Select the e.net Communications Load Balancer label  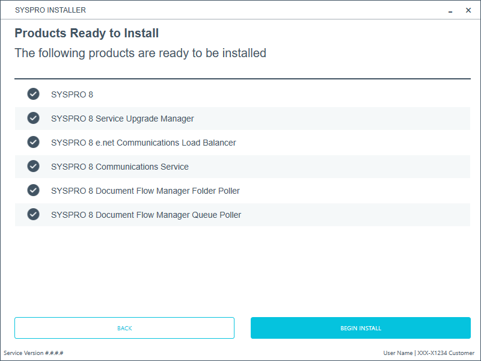143,143
